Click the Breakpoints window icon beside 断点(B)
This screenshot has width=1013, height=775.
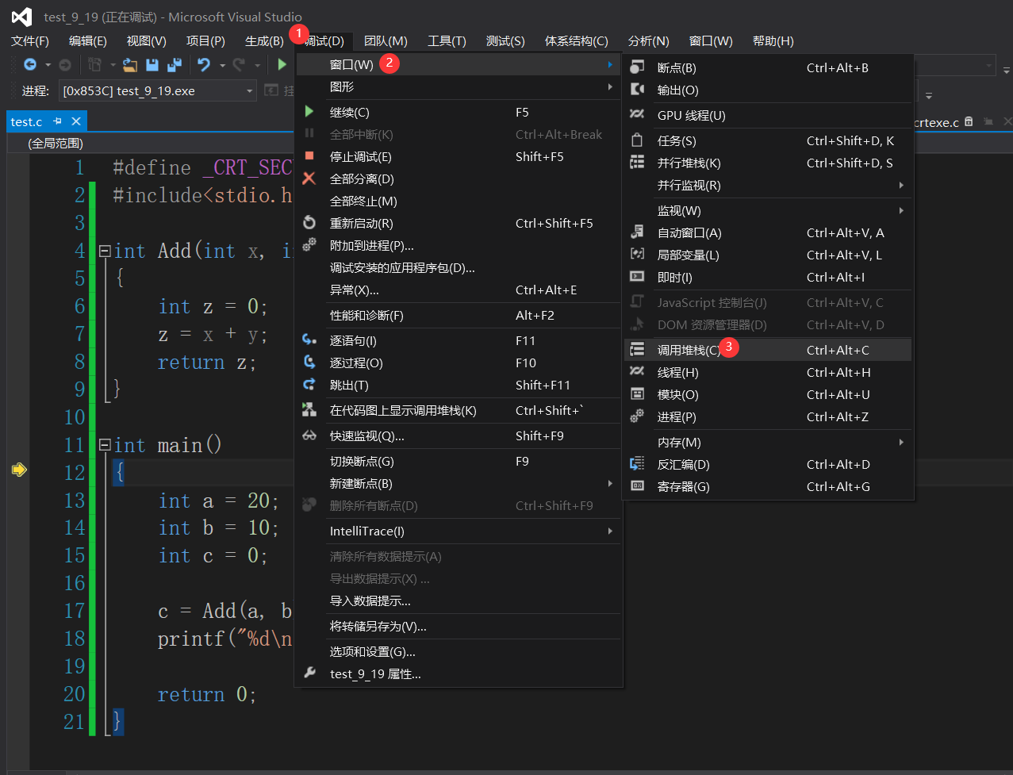(x=637, y=67)
